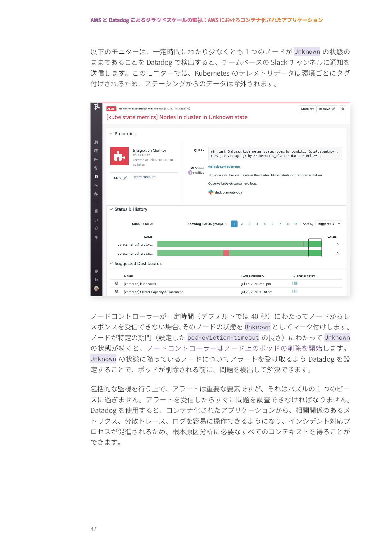Click the clock icon beside Cluster Capacity
Image resolution: width=385 pixels, height=544 pixels.
117,292
